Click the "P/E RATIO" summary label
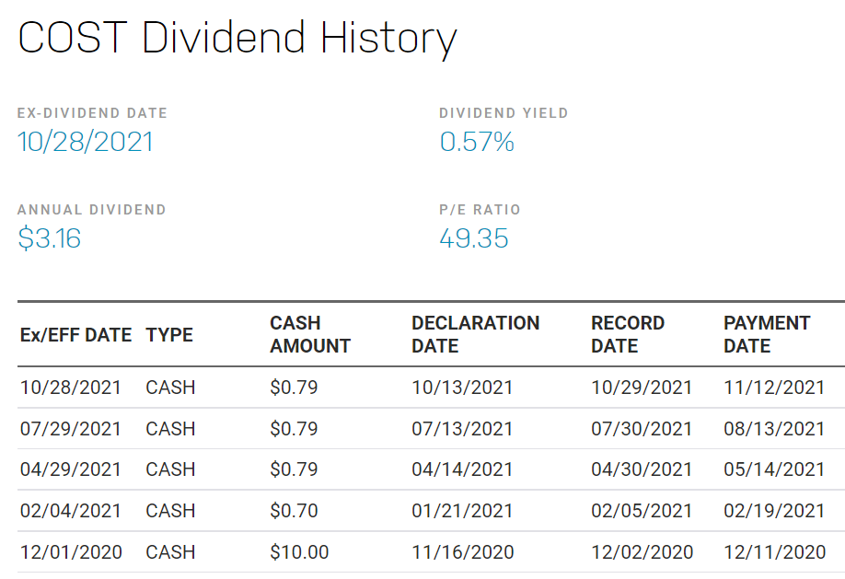Viewport: 845px width, 579px height. [x=480, y=210]
